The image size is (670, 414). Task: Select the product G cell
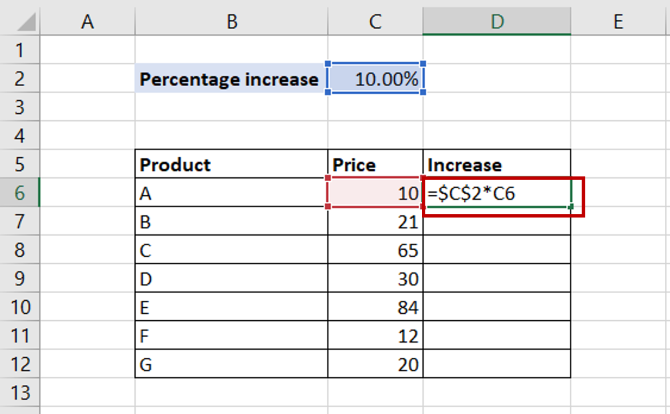[231, 364]
